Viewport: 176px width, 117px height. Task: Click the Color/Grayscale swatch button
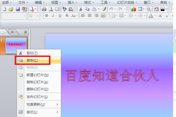coord(163,9)
